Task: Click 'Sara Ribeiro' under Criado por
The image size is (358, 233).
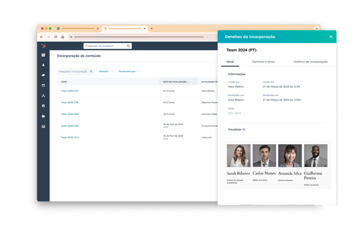Action: 236,86
